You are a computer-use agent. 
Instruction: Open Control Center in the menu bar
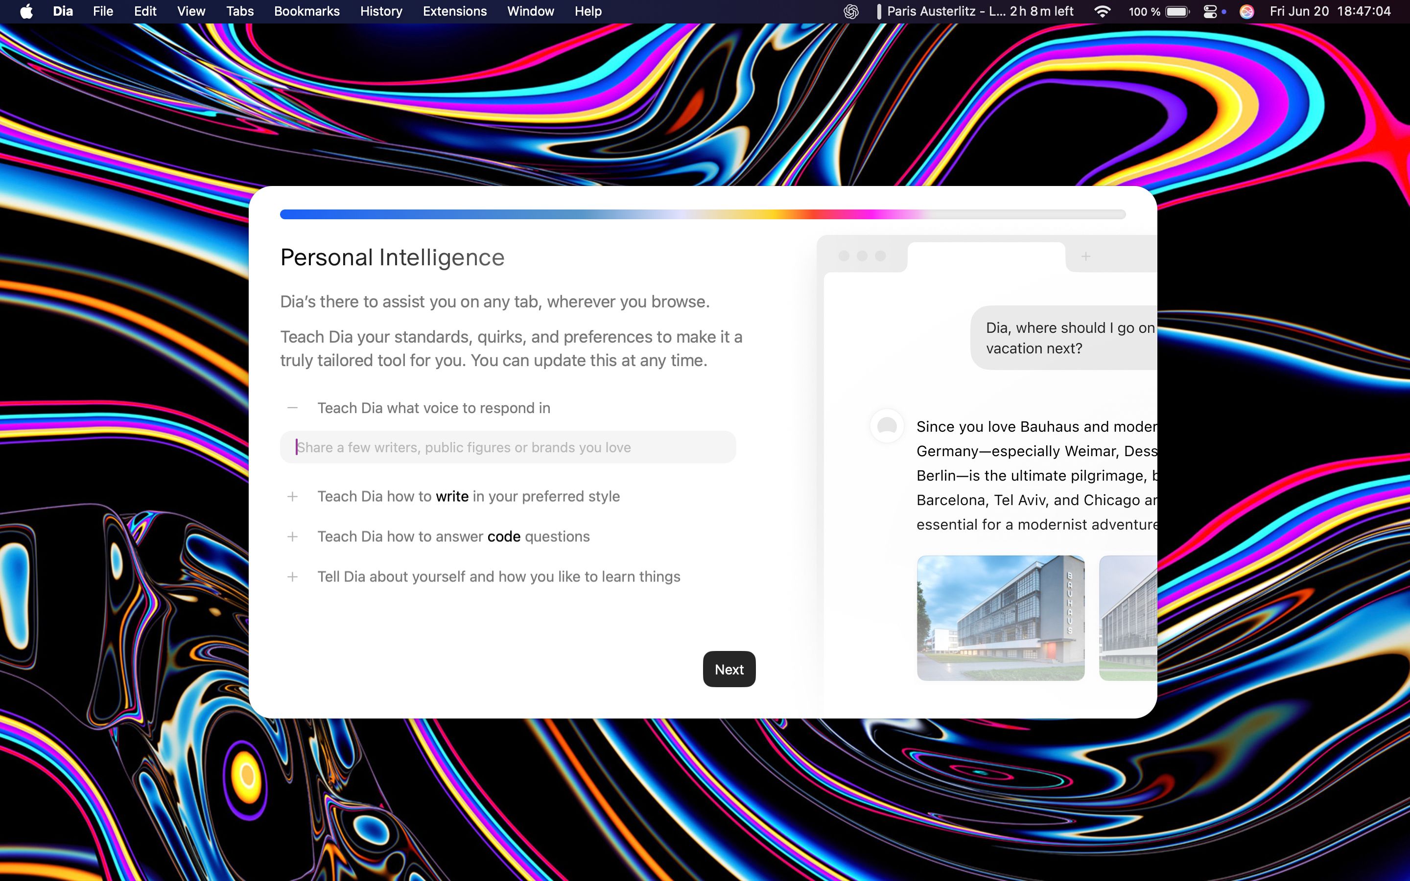click(x=1210, y=12)
